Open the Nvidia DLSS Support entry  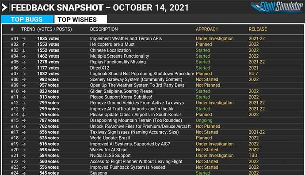pyautogui.click(x=111, y=156)
